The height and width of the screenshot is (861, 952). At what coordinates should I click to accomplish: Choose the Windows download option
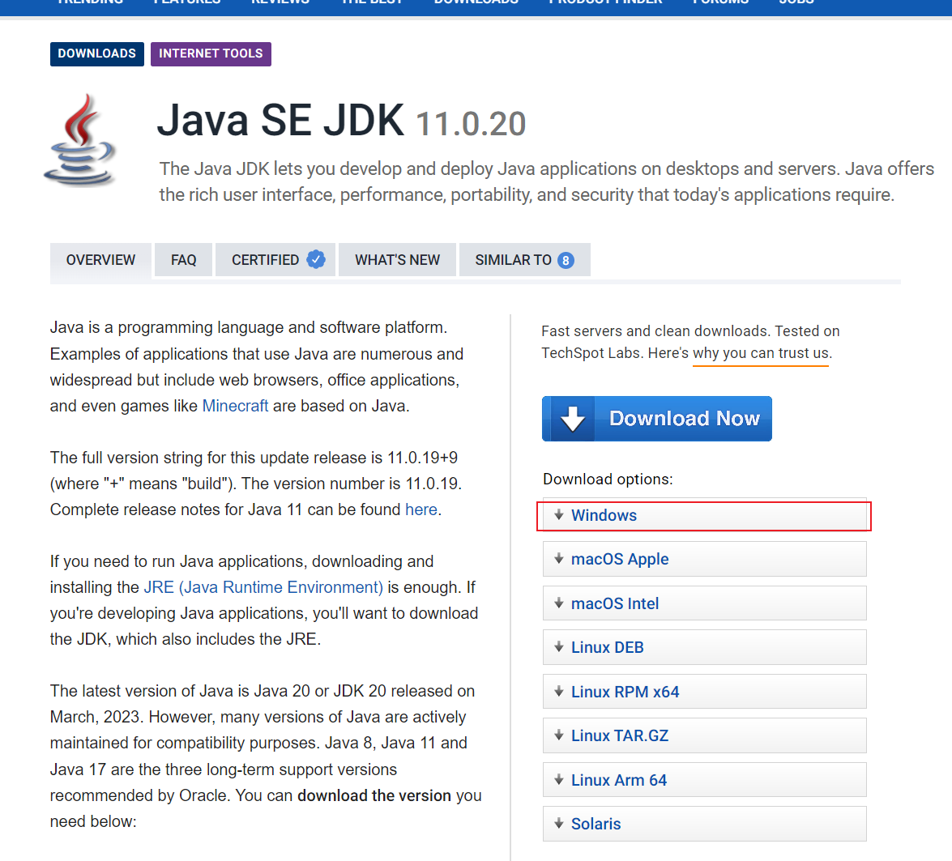click(704, 516)
